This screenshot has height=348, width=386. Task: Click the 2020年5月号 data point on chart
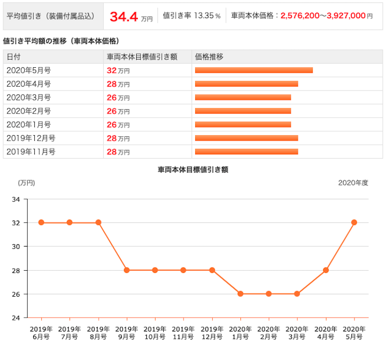tap(354, 222)
